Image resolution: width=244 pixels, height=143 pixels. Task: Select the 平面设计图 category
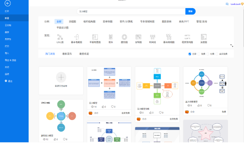(x=62, y=27)
